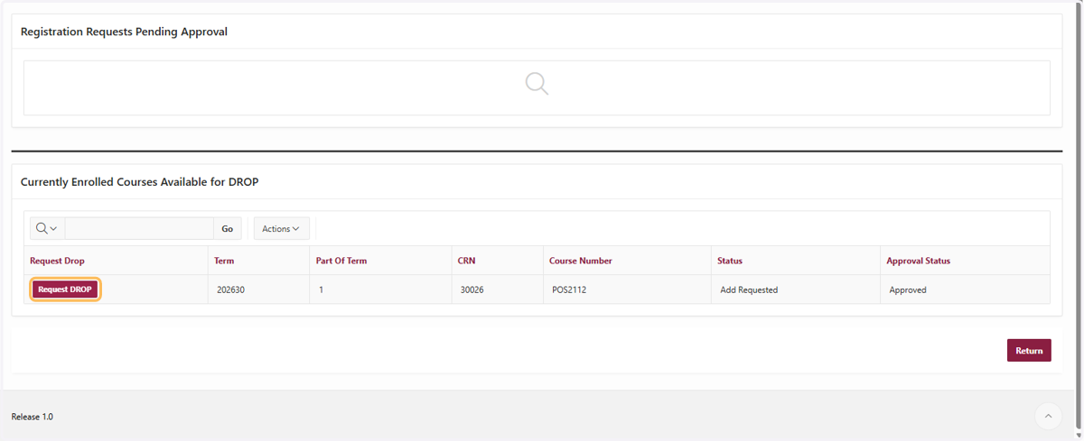Select the CRN value 30026

click(x=472, y=290)
